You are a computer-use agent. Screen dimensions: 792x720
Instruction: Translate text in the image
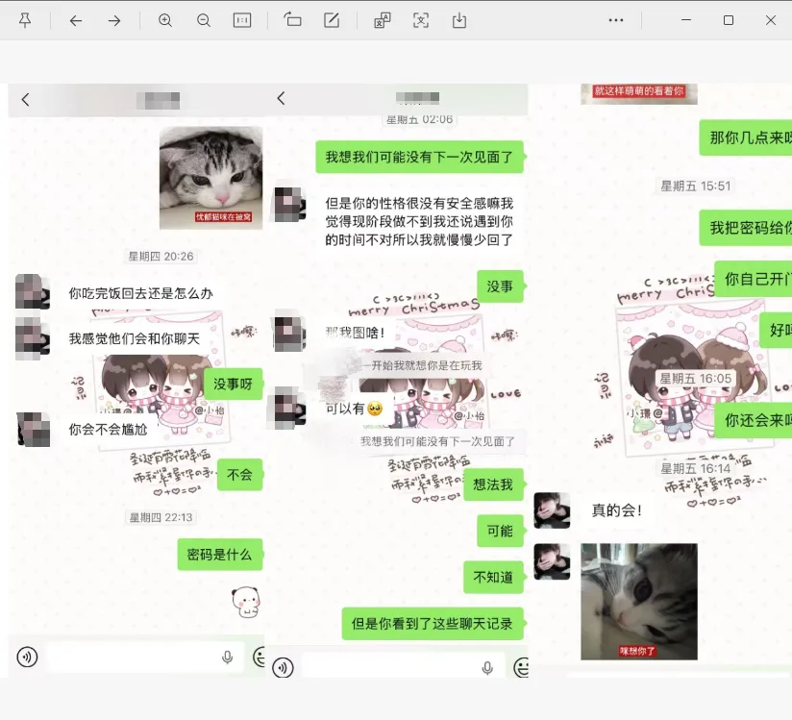383,20
